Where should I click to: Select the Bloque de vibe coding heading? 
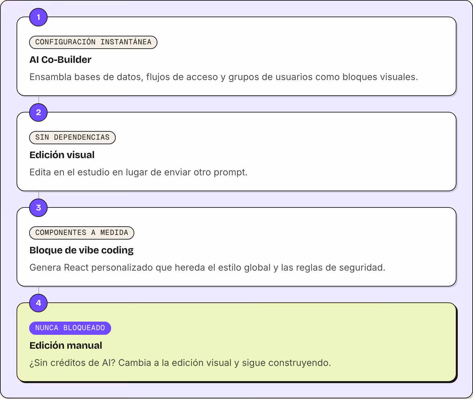click(81, 250)
